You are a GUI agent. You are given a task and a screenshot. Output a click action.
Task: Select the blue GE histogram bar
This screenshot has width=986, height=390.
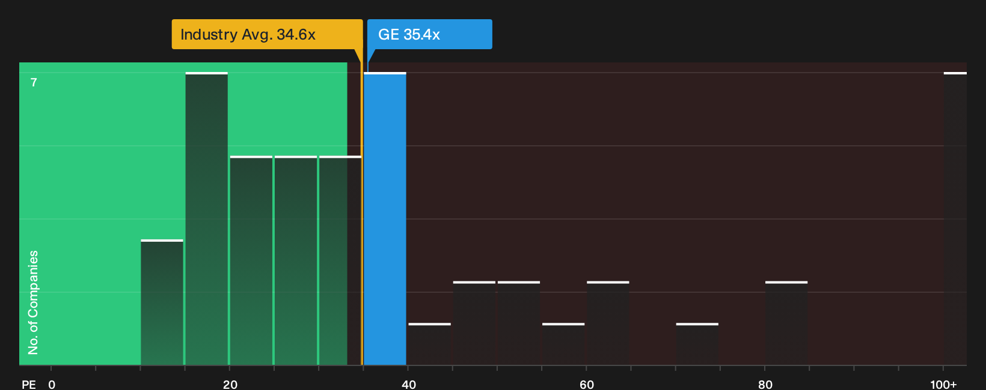click(385, 218)
